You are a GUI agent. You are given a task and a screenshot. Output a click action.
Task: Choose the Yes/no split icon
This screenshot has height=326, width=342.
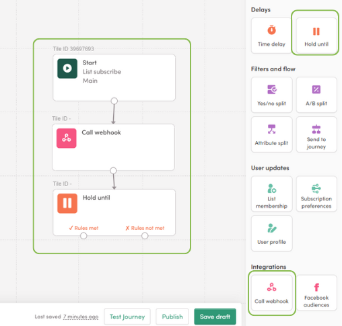(272, 89)
